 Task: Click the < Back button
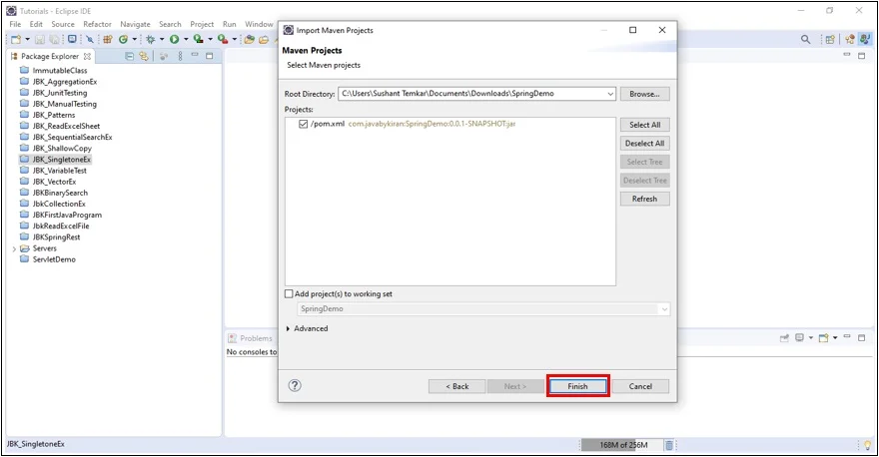click(456, 386)
